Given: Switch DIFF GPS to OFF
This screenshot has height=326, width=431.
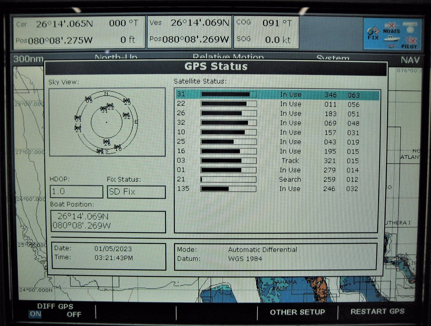Looking at the screenshot, I should tap(74, 315).
